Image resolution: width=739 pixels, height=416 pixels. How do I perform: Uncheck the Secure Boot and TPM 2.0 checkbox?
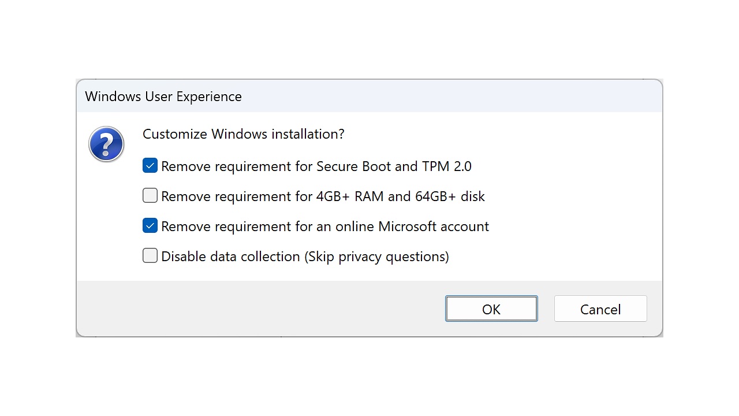150,166
